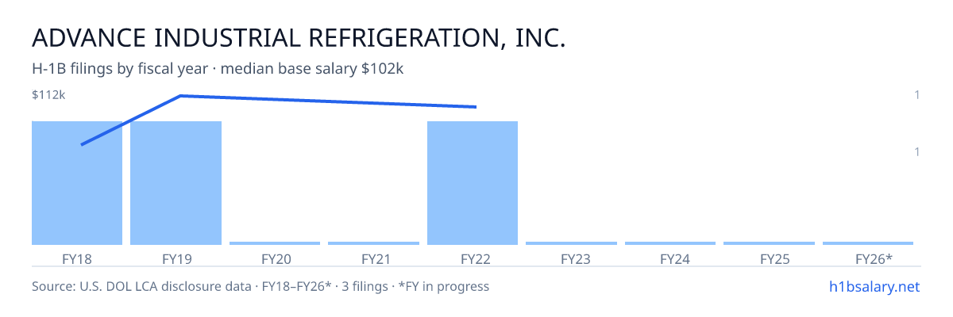Click the median base salary subtitle
This screenshot has width=953, height=317.
(x=312, y=69)
